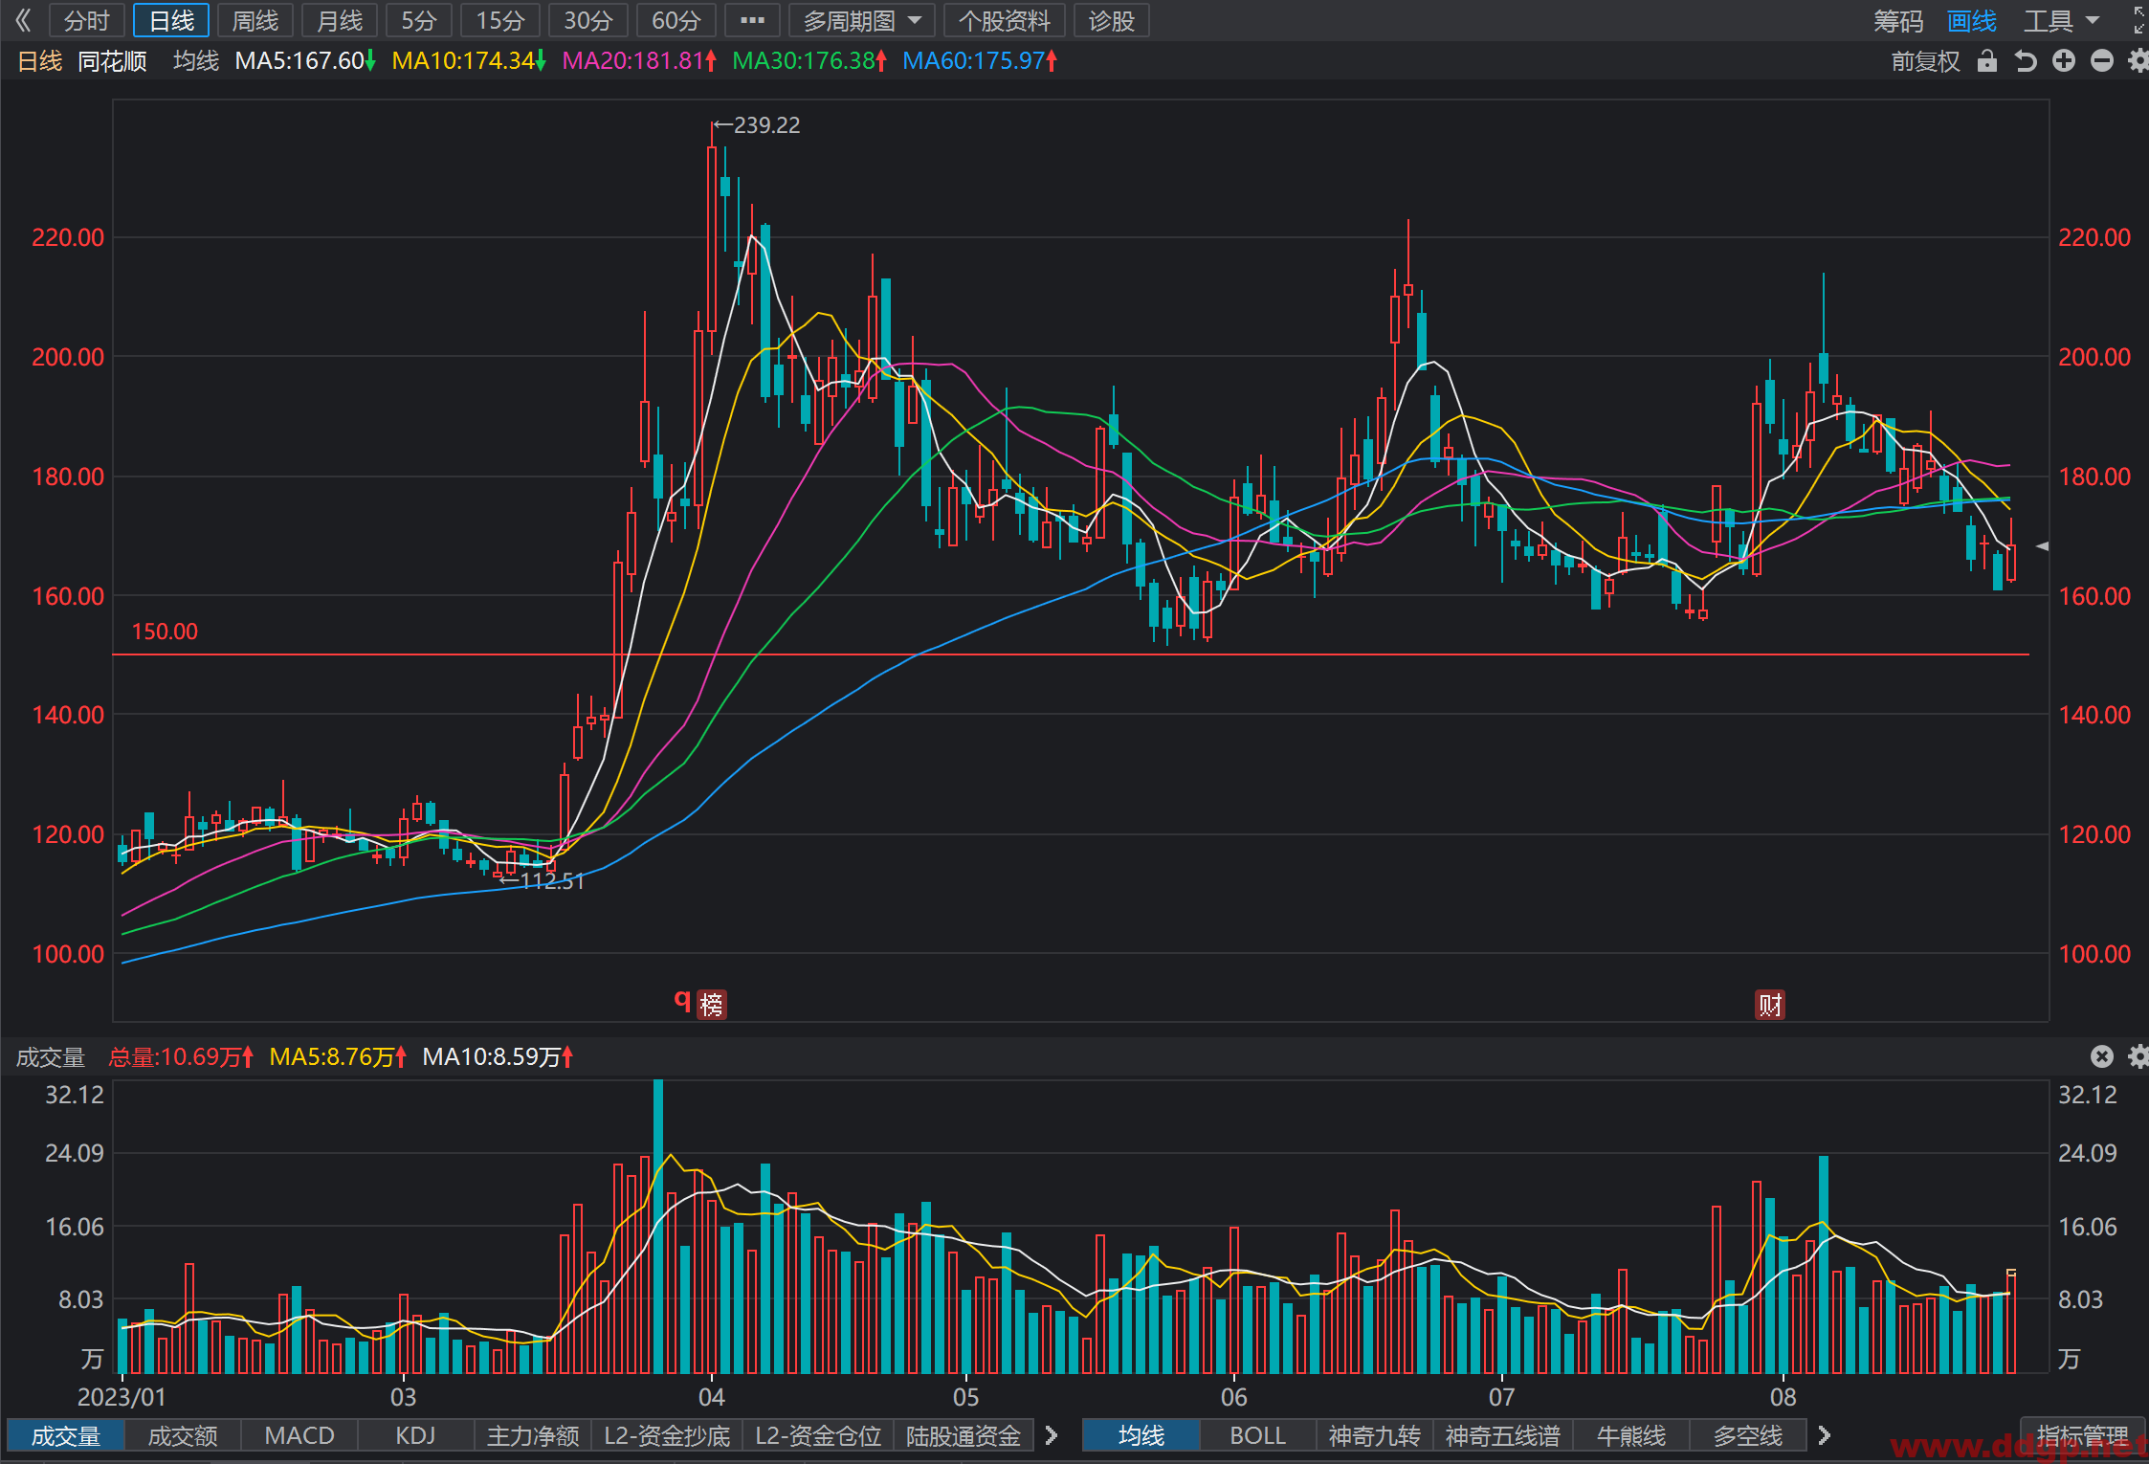The width and height of the screenshot is (2149, 1464).
Task: Select the MACD indicator tab
Action: (299, 1435)
